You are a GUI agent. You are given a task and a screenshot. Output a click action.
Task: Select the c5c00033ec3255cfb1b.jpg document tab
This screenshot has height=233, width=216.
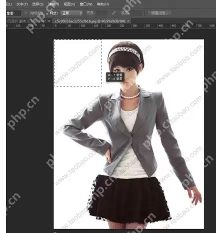point(90,21)
